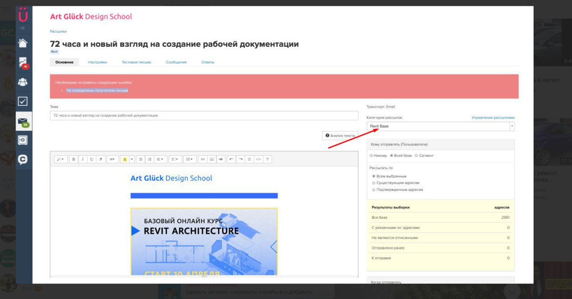Screen dimensions: 572x299
Task: Open the magic wand style dropdown
Action: click(61, 159)
